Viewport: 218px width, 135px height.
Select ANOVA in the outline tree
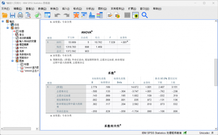tap(23, 48)
